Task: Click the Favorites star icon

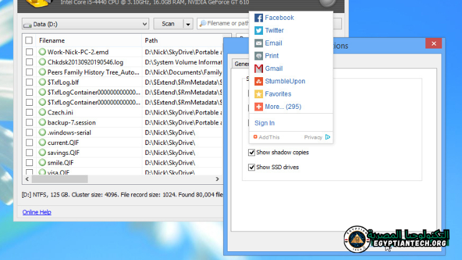Action: (x=259, y=94)
